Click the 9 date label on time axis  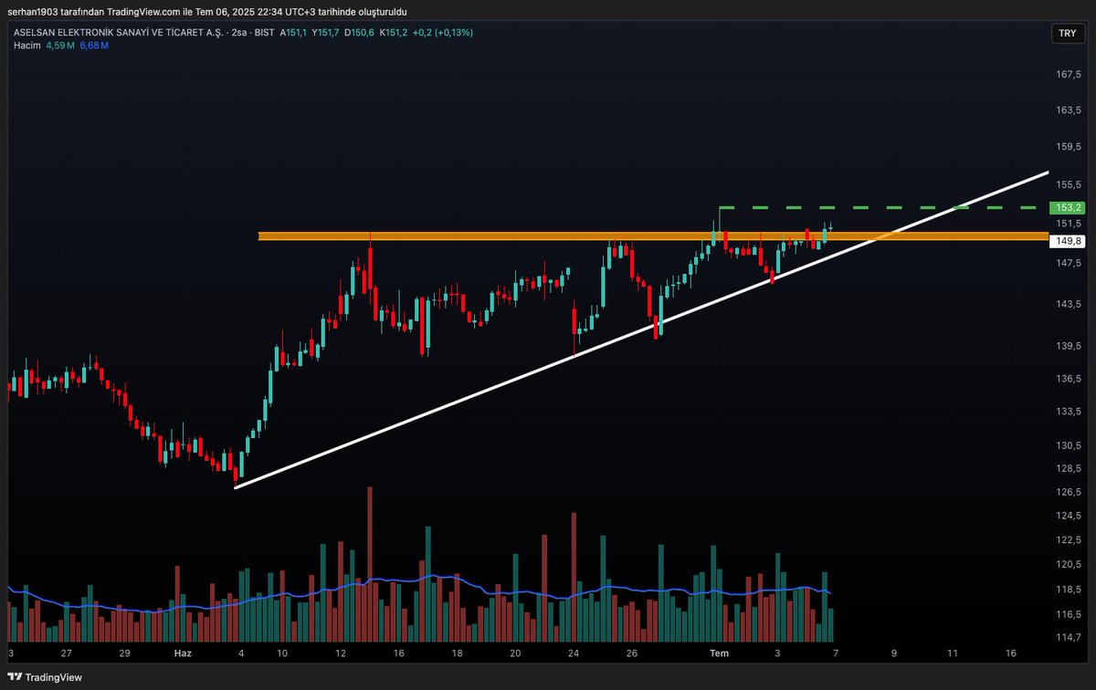click(894, 653)
